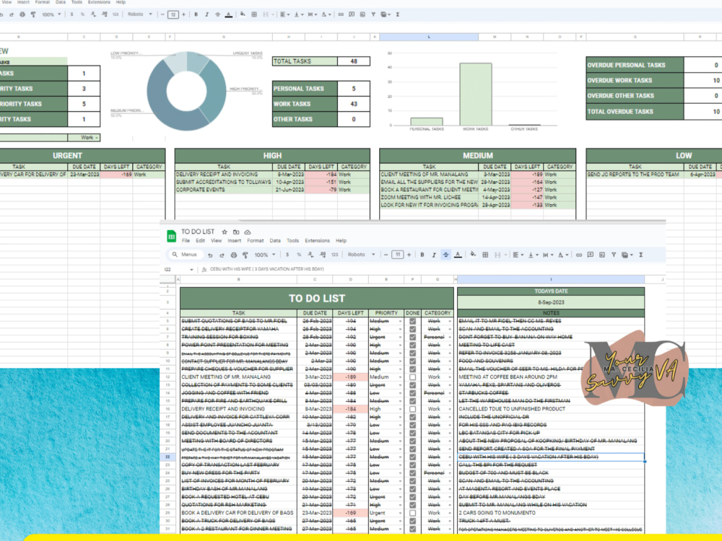Uncheck done box for Submit Quotations of Bags row
The image size is (722, 541).
pyautogui.click(x=412, y=321)
